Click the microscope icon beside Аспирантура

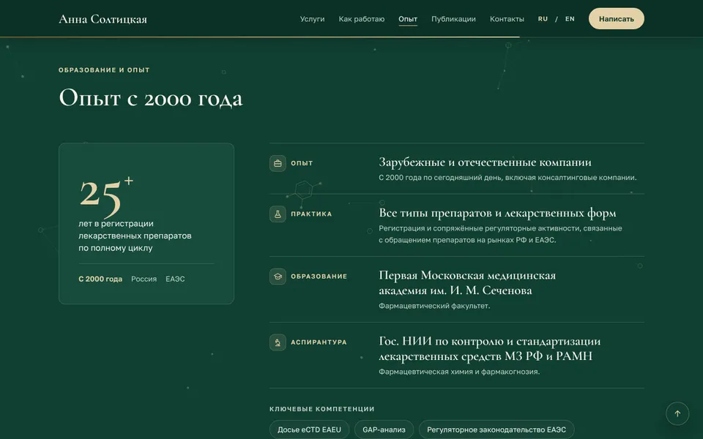278,342
